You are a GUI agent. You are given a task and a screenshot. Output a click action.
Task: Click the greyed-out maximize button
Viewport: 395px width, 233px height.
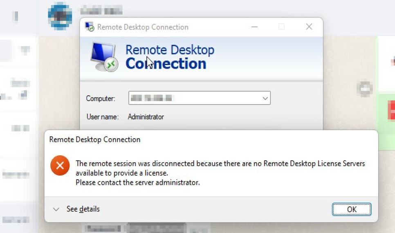tap(281, 27)
